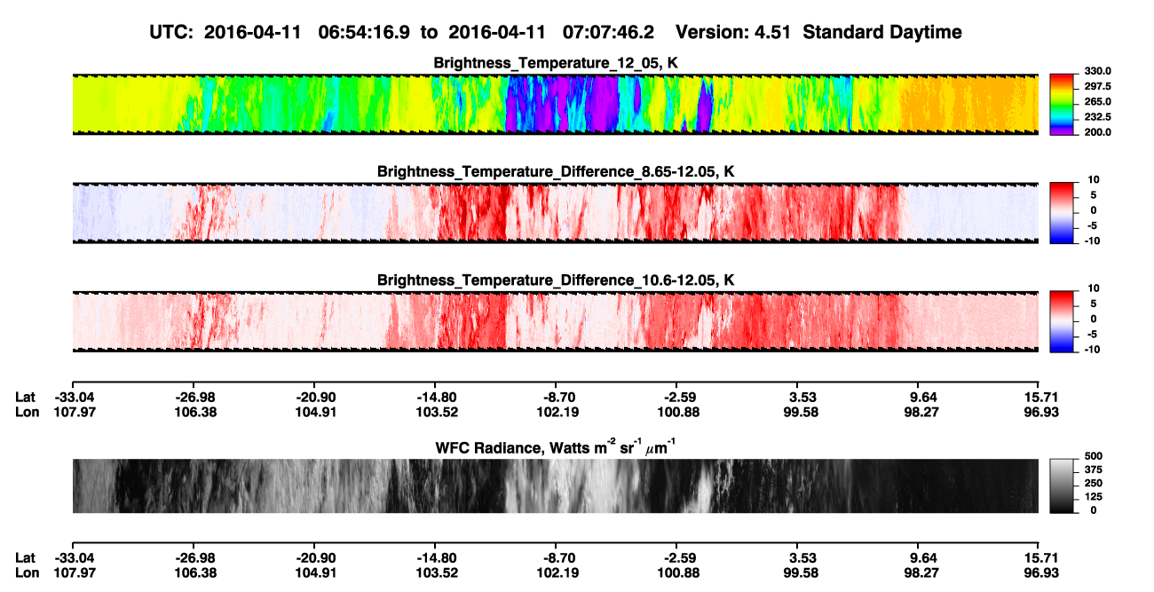Click the "375" tick on WFC Radiance color bar
The height and width of the screenshot is (592, 1154).
coord(1093,472)
